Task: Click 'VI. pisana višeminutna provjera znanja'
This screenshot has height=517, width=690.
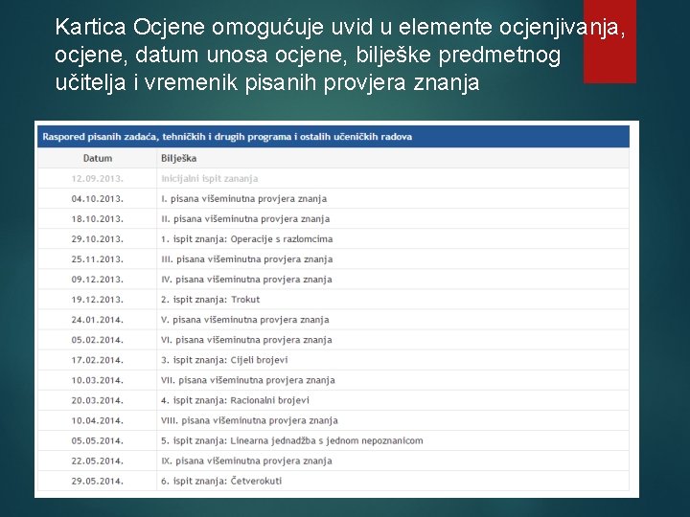Action: point(246,340)
